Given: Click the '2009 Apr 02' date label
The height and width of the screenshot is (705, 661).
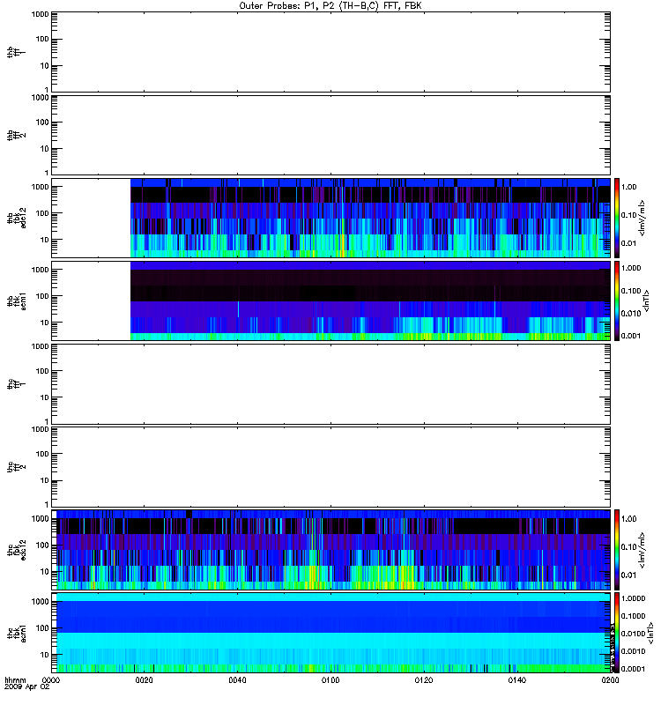Looking at the screenshot, I should [x=27, y=687].
